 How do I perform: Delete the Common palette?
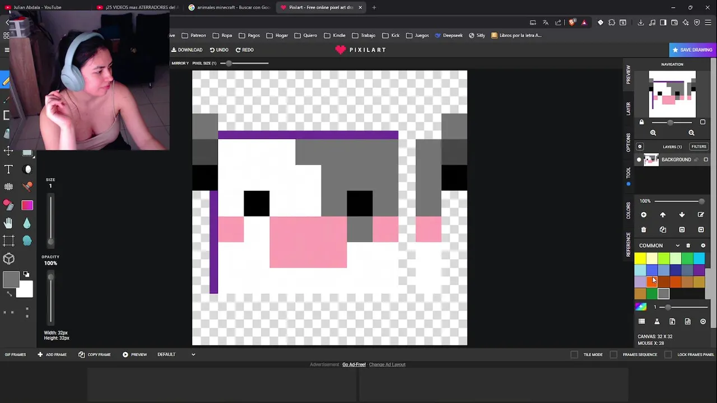688,246
